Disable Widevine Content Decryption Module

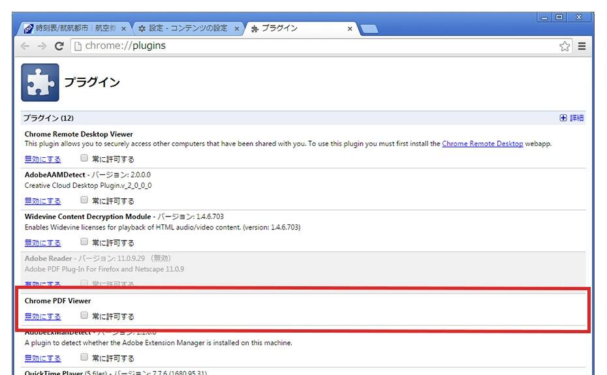[x=42, y=243]
